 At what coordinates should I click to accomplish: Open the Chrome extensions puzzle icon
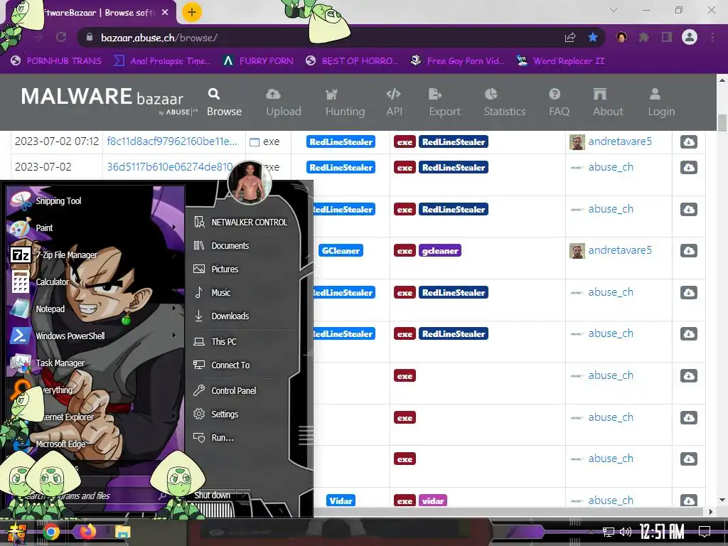click(643, 37)
